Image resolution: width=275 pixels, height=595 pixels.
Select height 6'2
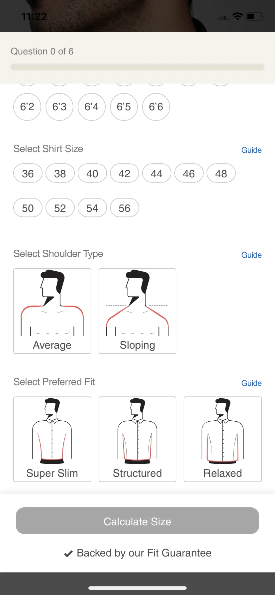(x=27, y=107)
